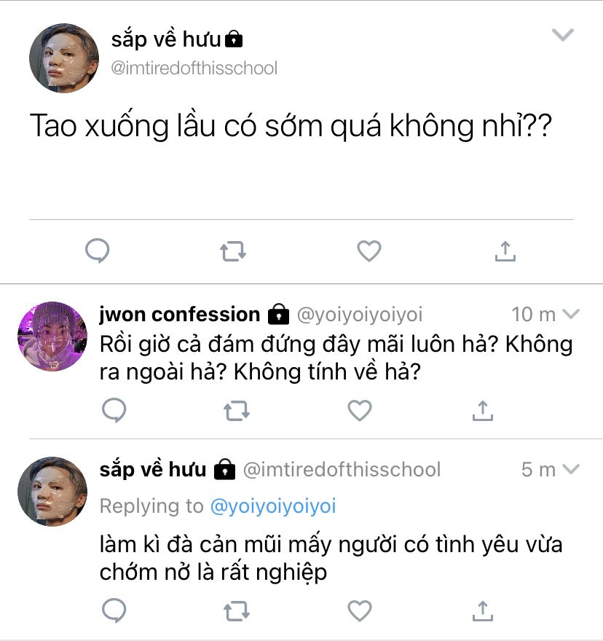Viewport: 603px width, 641px height.
Task: Reply to the bottom tweet about tình yêu
Action: (x=114, y=610)
